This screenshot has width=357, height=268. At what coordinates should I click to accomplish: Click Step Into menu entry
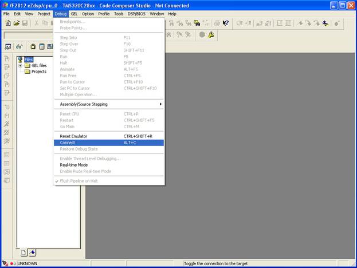pos(109,38)
